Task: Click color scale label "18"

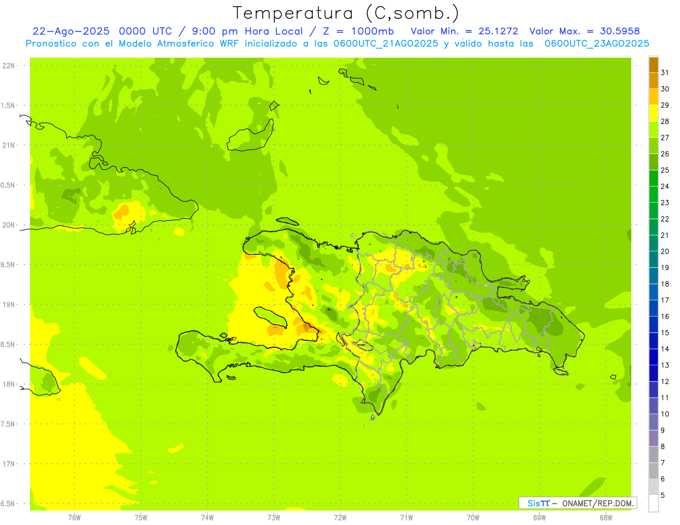Action: pyautogui.click(x=665, y=284)
